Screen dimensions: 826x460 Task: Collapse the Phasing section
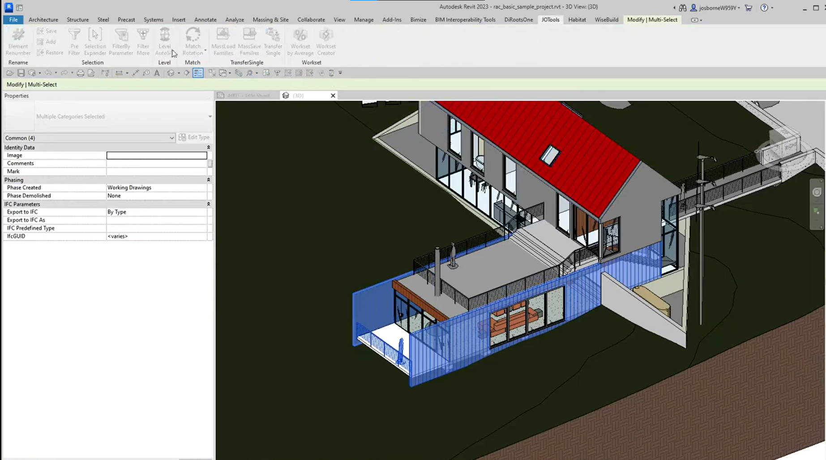pos(208,180)
